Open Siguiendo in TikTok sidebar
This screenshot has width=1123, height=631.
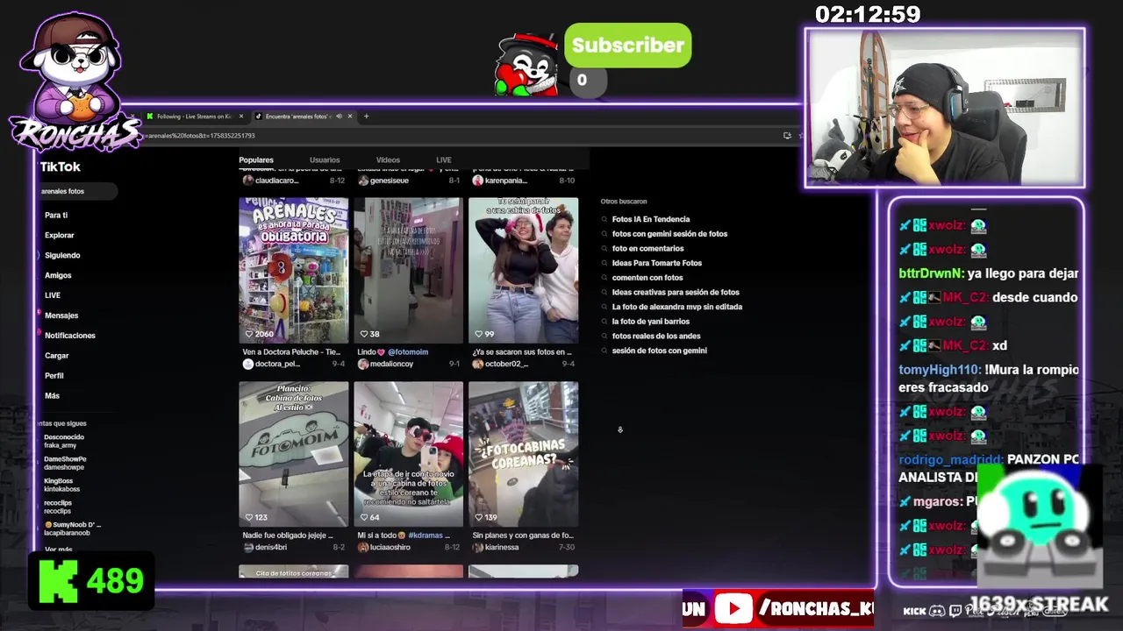62,255
